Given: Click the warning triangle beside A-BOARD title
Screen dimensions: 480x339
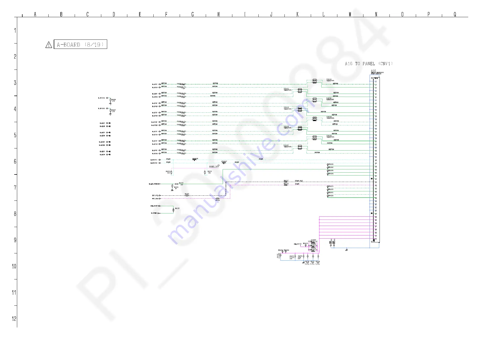Looking at the screenshot, I should coord(49,45).
